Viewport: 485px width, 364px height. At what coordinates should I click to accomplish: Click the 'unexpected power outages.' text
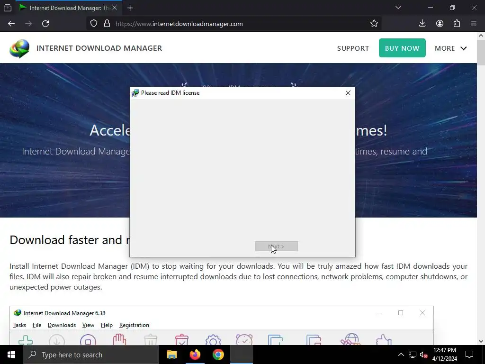pos(56,287)
